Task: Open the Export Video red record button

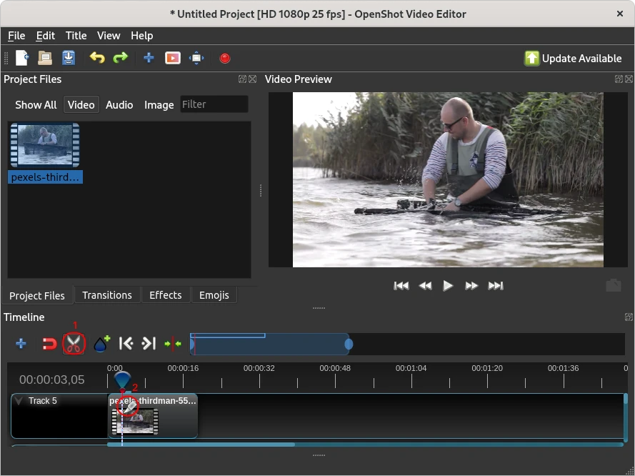Action: coord(225,59)
